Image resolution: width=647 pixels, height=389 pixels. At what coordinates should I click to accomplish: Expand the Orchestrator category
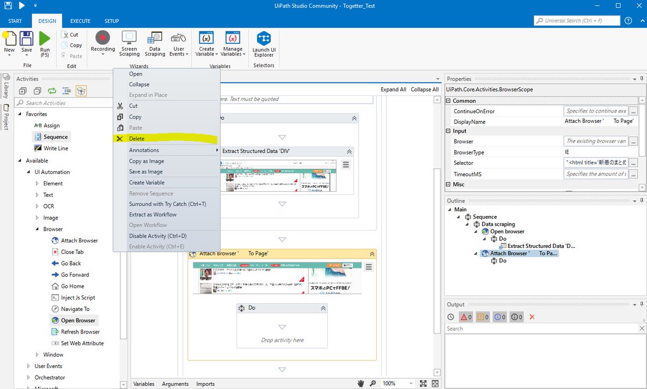pos(29,378)
